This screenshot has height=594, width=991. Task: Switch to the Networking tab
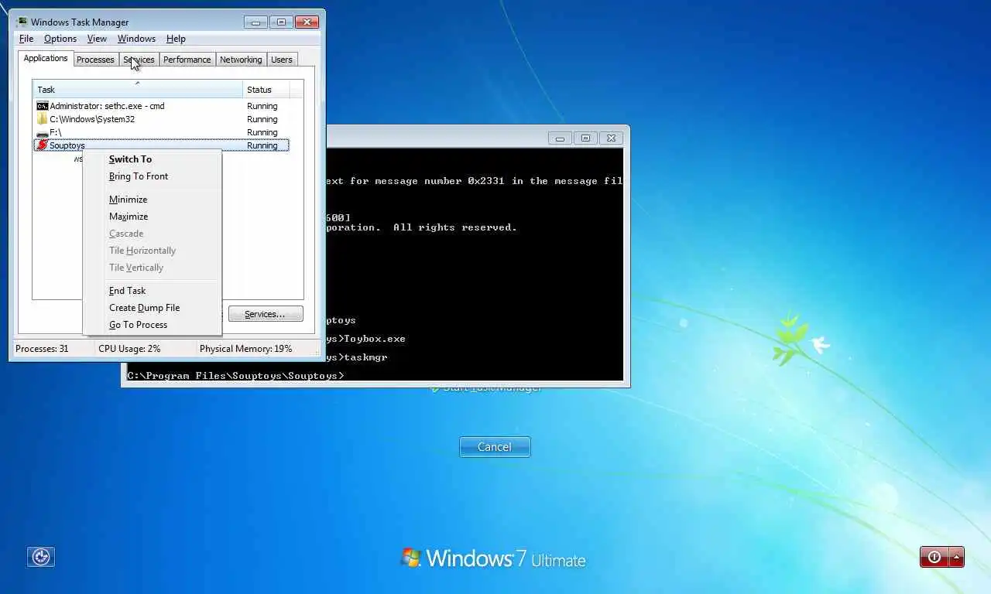pos(241,60)
